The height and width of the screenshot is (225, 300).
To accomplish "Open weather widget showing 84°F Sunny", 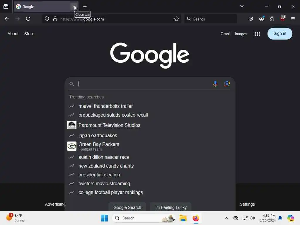I will coord(15,218).
